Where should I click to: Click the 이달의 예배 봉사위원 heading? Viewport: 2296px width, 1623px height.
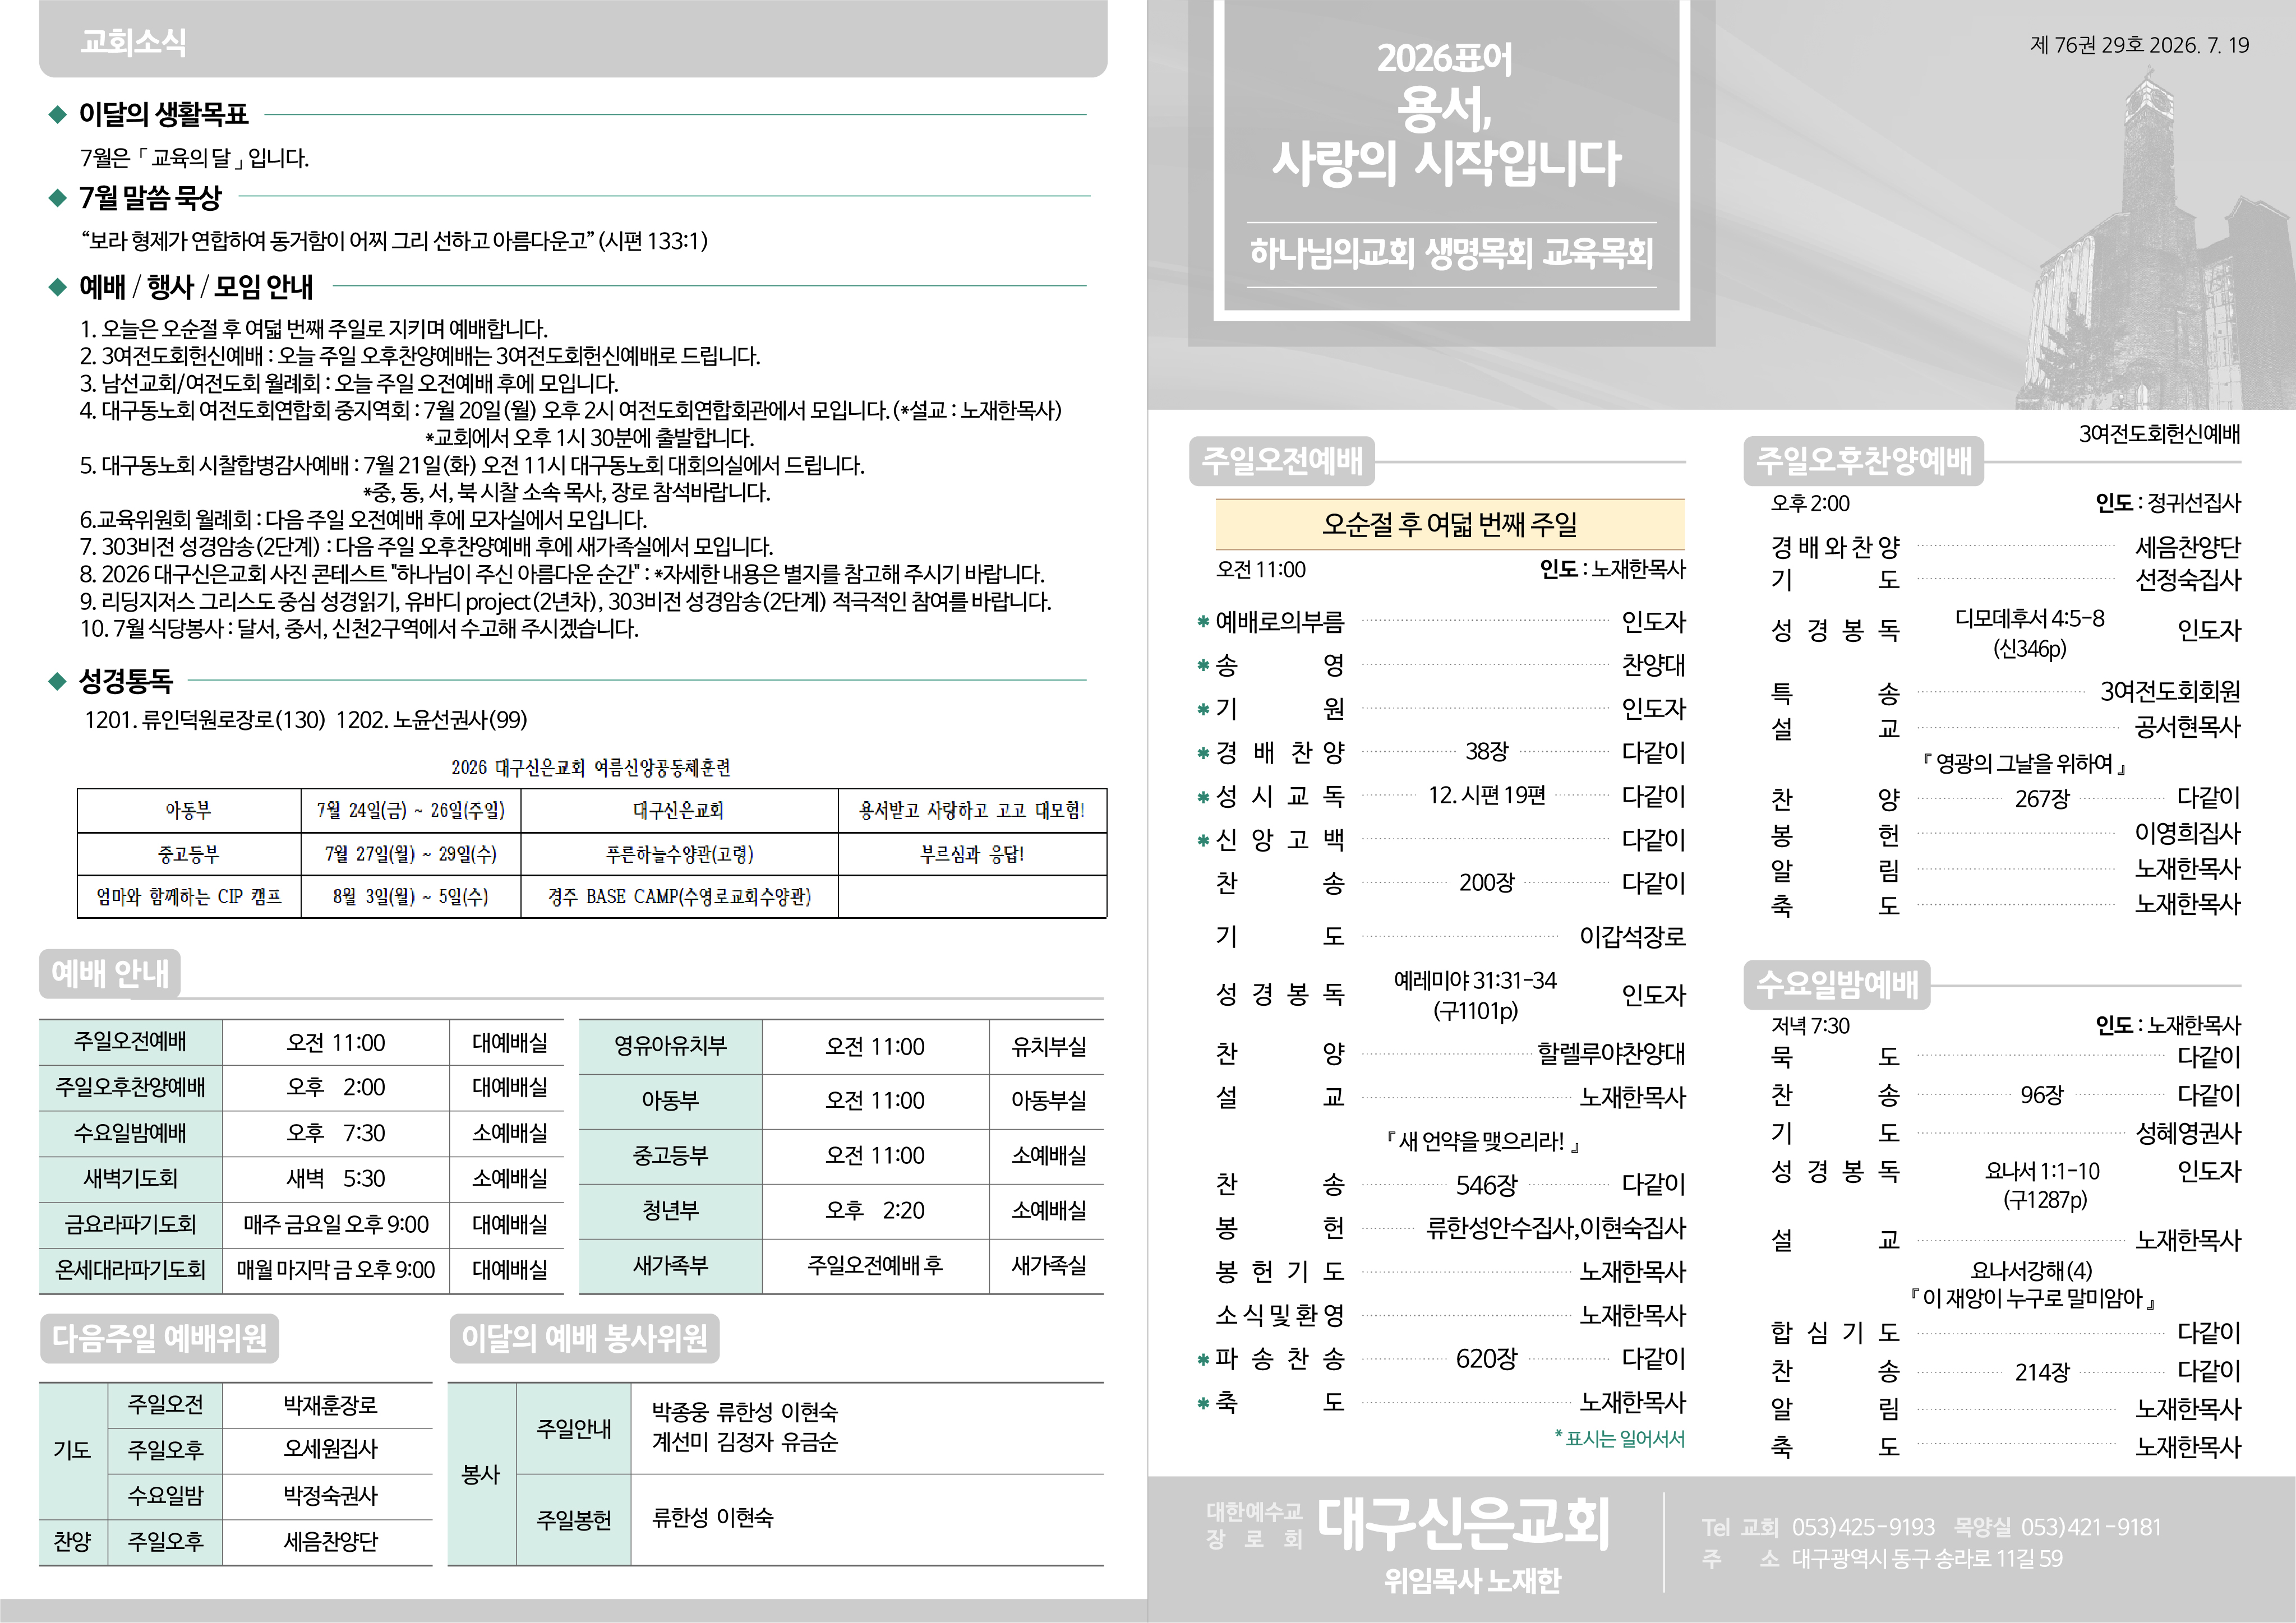click(x=584, y=1338)
